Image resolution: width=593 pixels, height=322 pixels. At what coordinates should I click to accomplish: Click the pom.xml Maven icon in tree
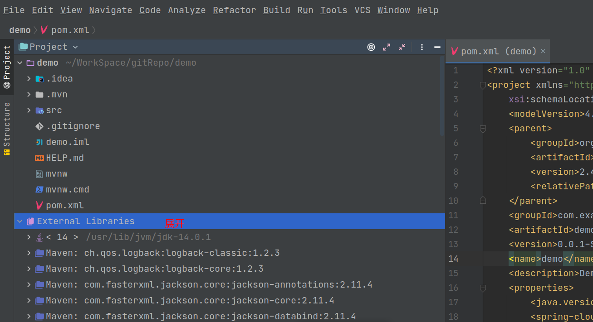click(x=39, y=206)
